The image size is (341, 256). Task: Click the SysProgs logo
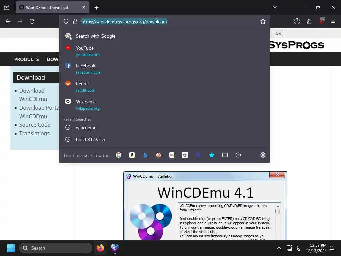pos(297,45)
